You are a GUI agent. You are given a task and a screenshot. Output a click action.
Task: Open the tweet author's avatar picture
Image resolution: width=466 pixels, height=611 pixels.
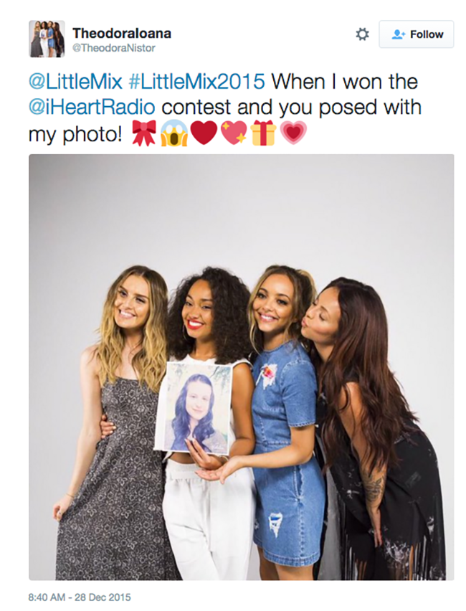pyautogui.click(x=47, y=39)
